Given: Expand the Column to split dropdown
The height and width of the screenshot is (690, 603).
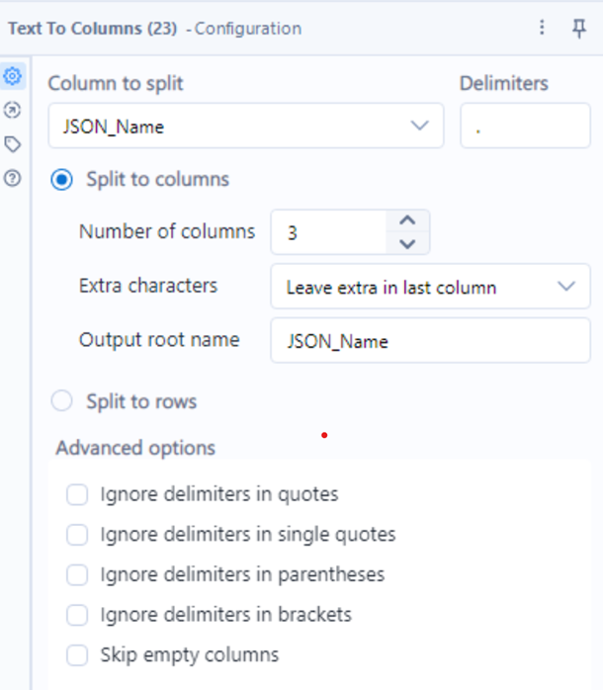Looking at the screenshot, I should click(x=246, y=126).
